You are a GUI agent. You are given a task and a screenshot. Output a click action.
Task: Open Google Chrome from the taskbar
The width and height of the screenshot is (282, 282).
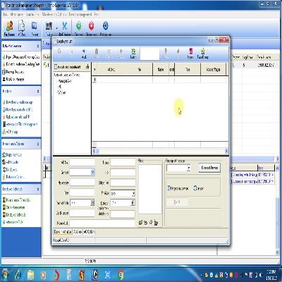(x=121, y=274)
